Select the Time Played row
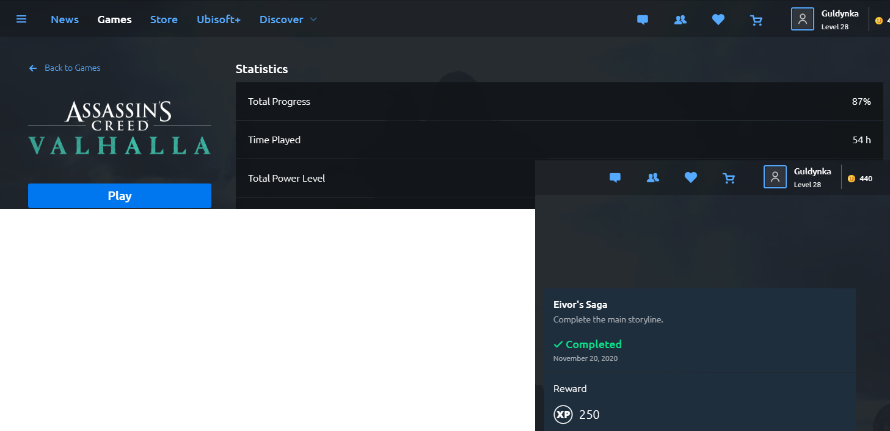Image resolution: width=890 pixels, height=431 pixels. [560, 140]
